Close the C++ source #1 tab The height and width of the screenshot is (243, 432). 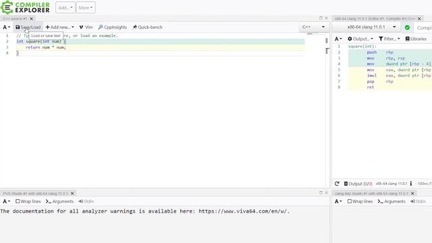[32, 19]
